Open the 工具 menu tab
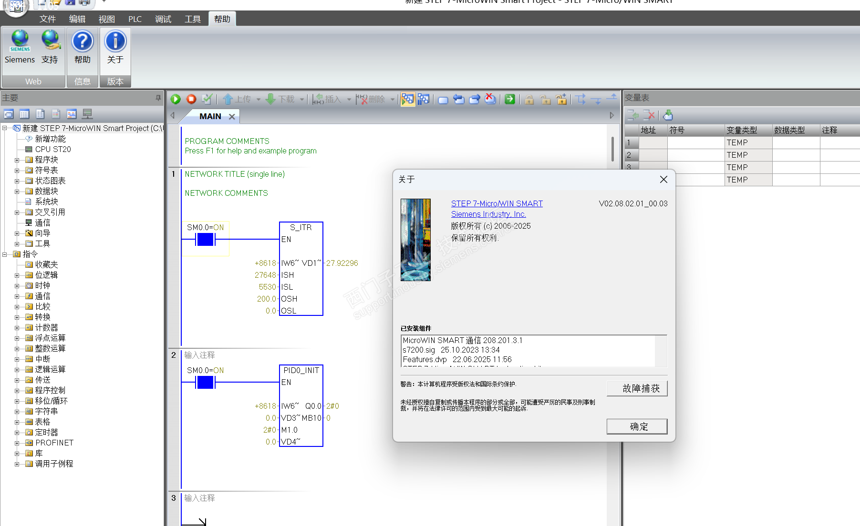The height and width of the screenshot is (526, 860). click(x=193, y=19)
